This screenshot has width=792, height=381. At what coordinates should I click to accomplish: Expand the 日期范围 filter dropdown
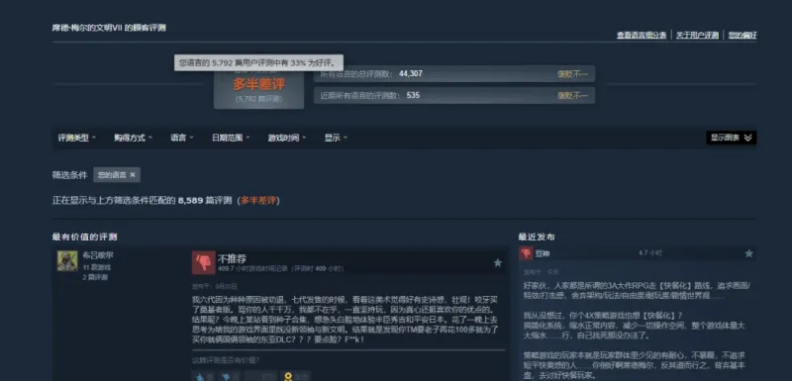[x=231, y=138]
